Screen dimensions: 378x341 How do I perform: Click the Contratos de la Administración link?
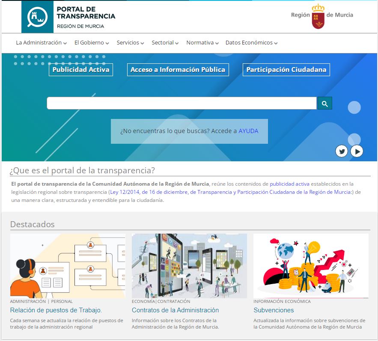point(175,310)
